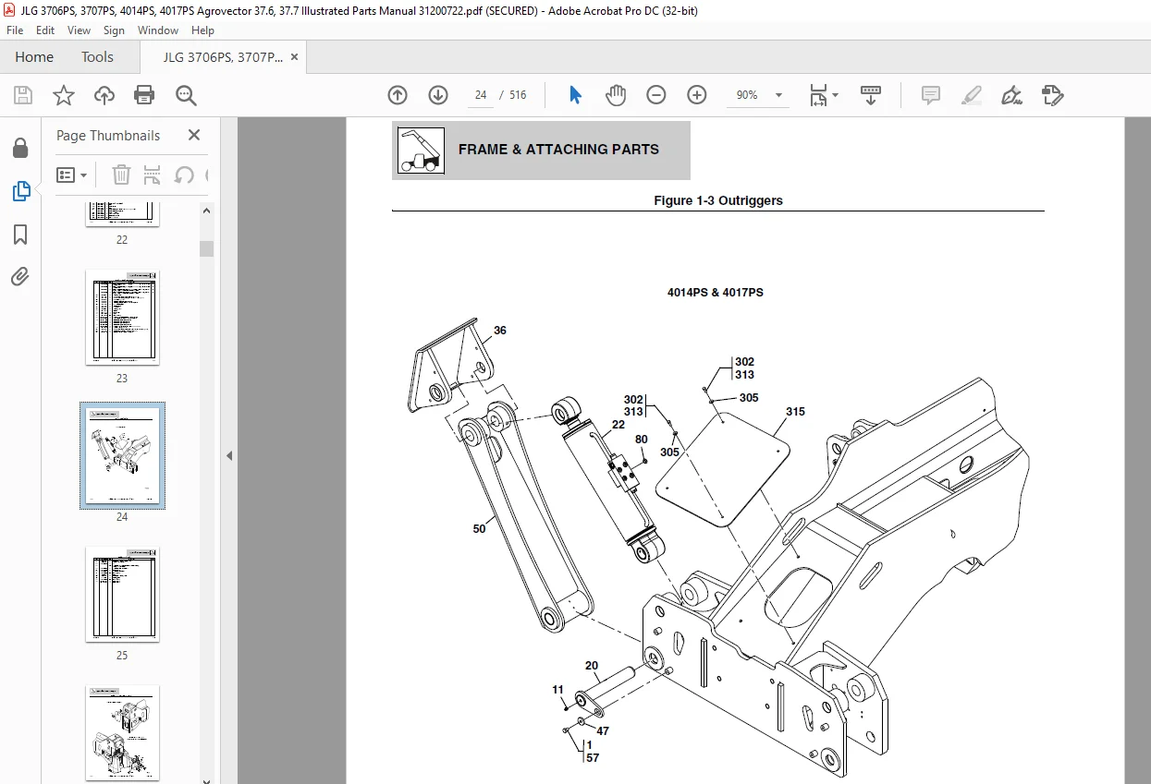Delete selected page thumbnail trash icon

pyautogui.click(x=121, y=175)
